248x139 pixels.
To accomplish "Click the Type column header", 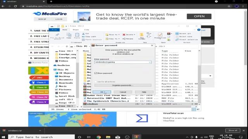I will click(x=165, y=51).
